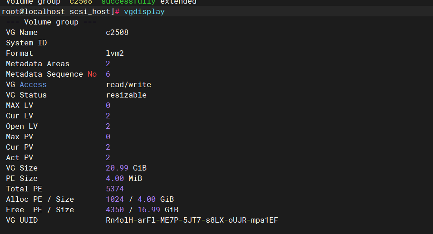Click the VG Size label
Image resolution: width=433 pixels, height=234 pixels.
pyautogui.click(x=22, y=168)
